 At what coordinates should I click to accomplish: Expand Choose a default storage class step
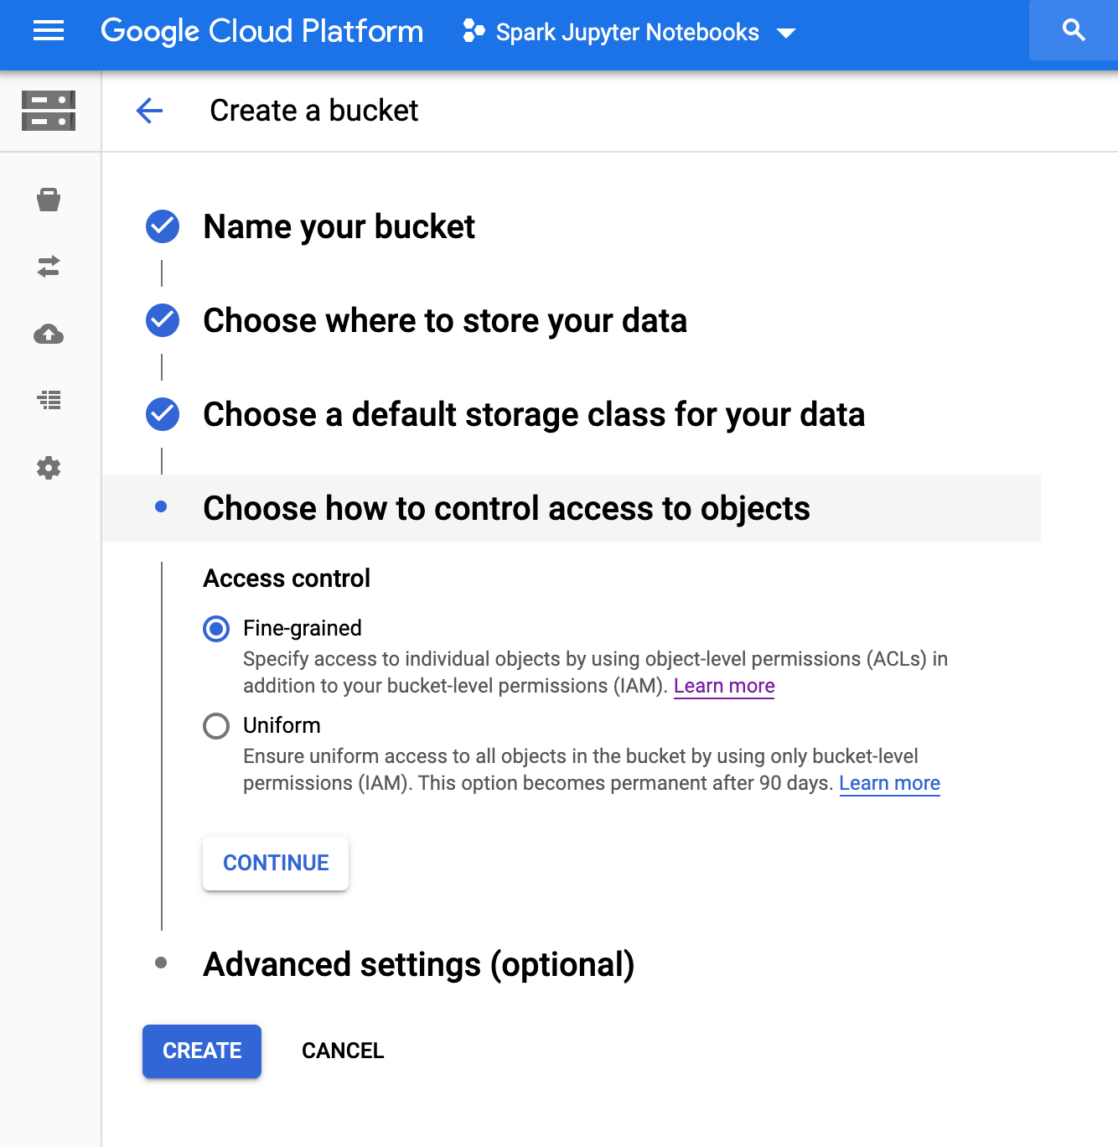tap(533, 415)
